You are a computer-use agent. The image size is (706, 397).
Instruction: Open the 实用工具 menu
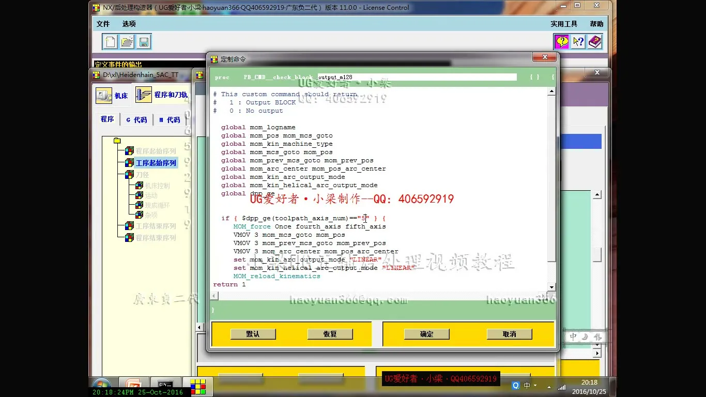[x=564, y=24]
